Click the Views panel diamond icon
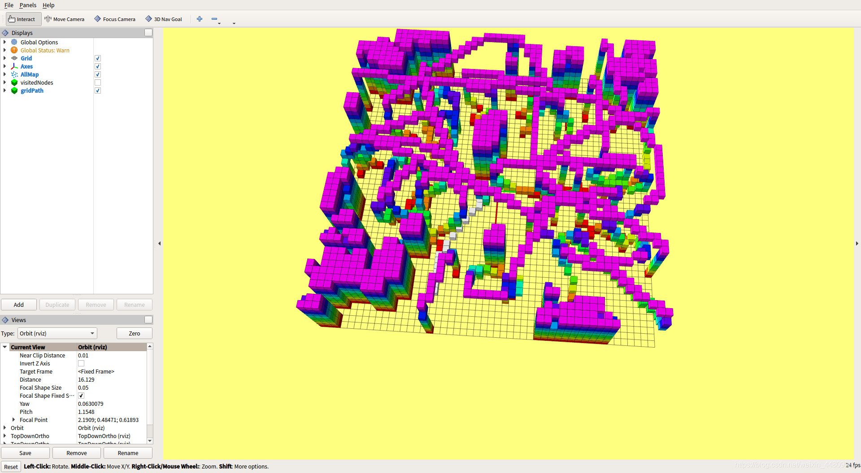This screenshot has height=473, width=861. click(5, 320)
